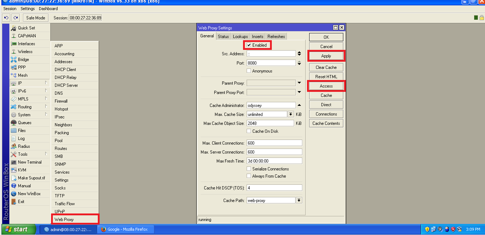This screenshot has width=485, height=235.
Task: Enable the Anonymous checkbox
Action: (x=249, y=71)
